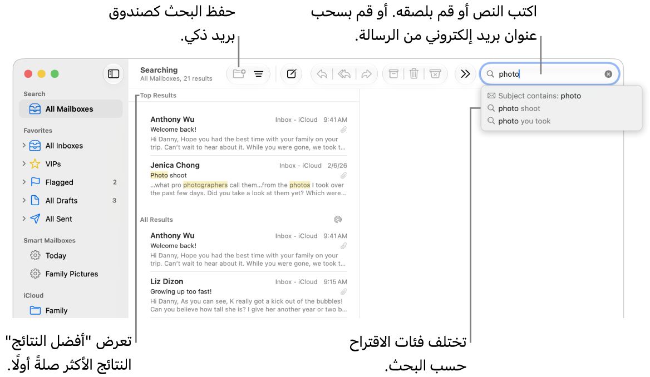Expand the Flagged disclosure arrow

[x=24, y=182]
